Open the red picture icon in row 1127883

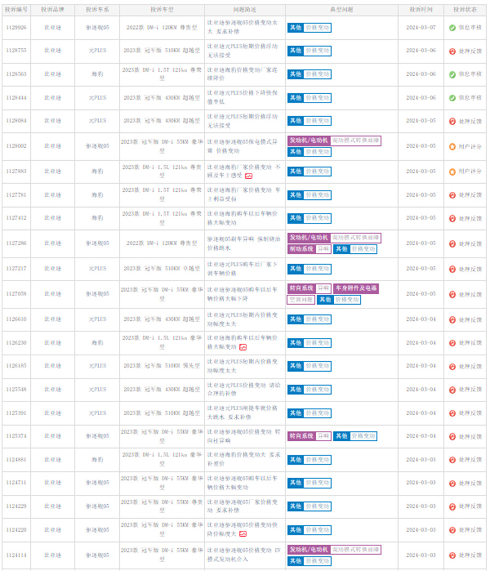(x=249, y=176)
